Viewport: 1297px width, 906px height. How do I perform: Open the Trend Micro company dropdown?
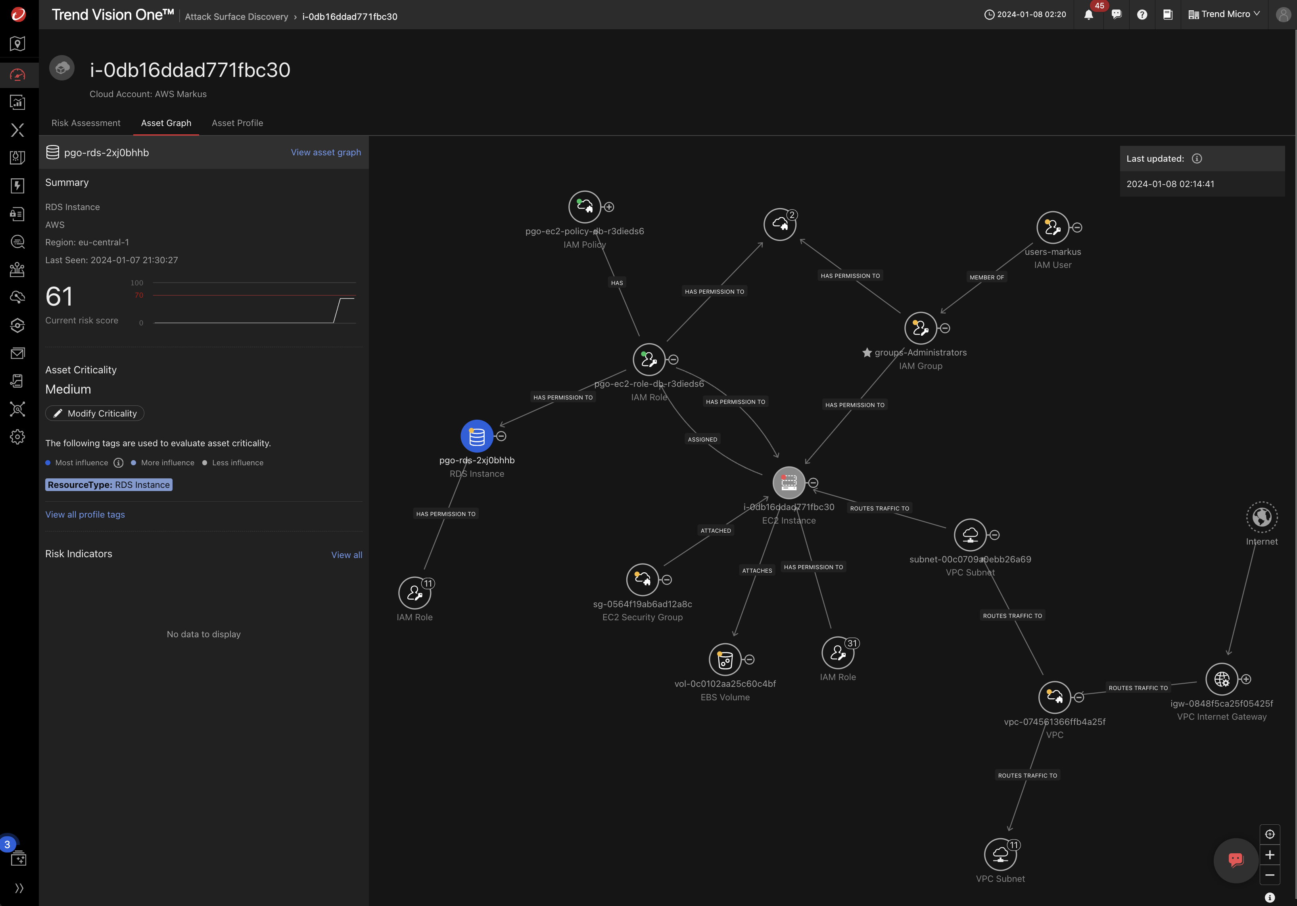[1224, 14]
